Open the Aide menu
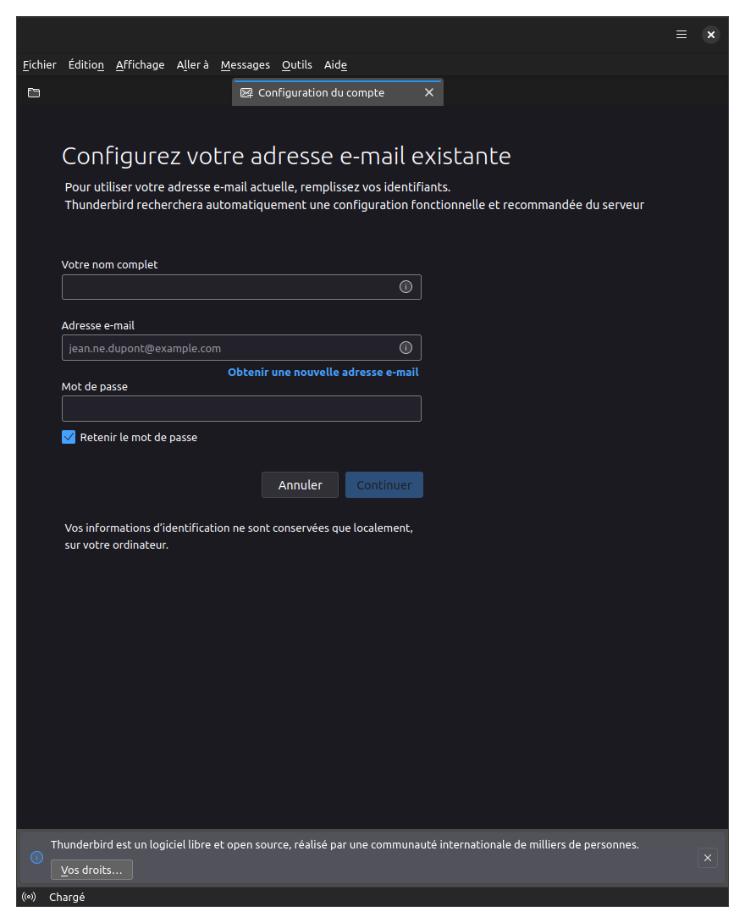Image resolution: width=745 pixels, height=923 pixels. click(335, 64)
